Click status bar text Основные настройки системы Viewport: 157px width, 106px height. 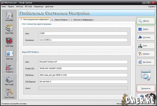tap(14, 104)
